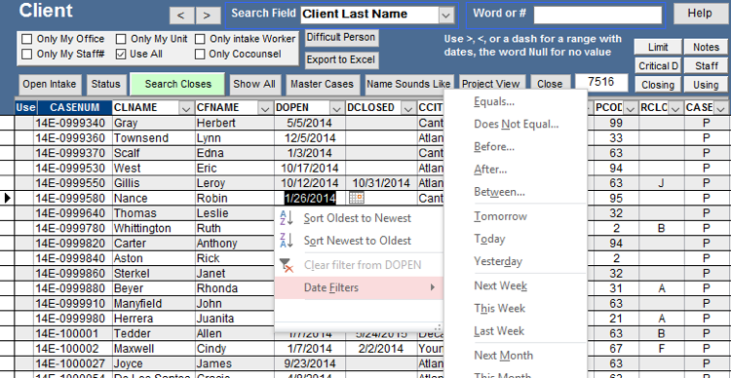Enable Only Cocounsel checkbox
The width and height of the screenshot is (731, 378).
(x=200, y=54)
